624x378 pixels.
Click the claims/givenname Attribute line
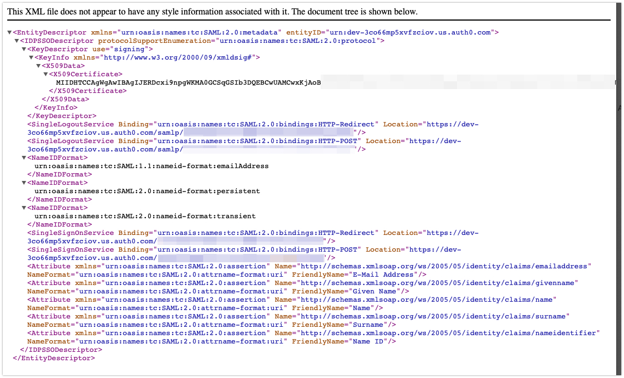click(303, 283)
